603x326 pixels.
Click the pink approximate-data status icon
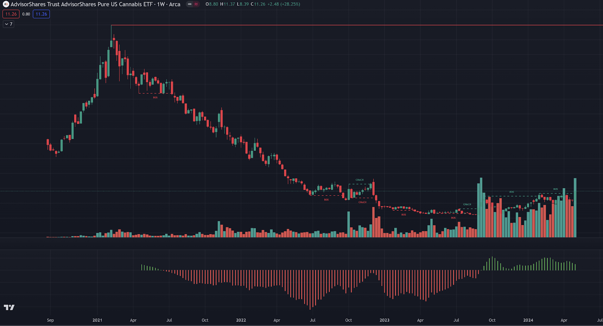pyautogui.click(x=196, y=4)
